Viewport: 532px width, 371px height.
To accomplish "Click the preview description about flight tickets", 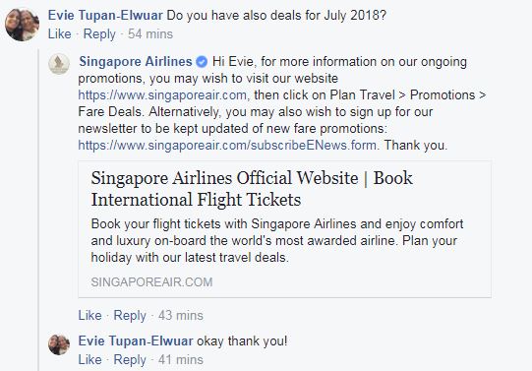I will [277, 241].
